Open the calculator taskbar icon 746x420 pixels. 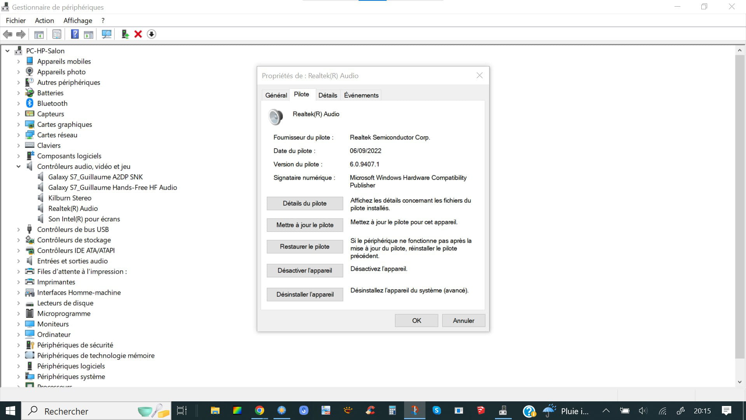(392, 411)
